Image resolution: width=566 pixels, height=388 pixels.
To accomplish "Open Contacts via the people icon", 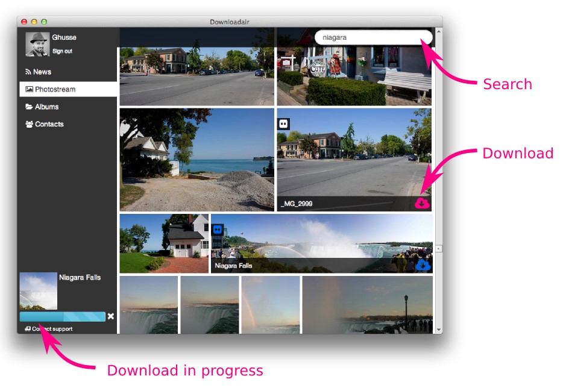I will pos(29,124).
